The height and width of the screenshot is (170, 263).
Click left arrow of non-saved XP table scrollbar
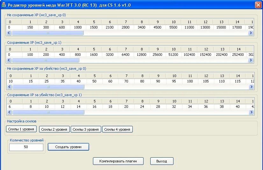click(x=9, y=33)
